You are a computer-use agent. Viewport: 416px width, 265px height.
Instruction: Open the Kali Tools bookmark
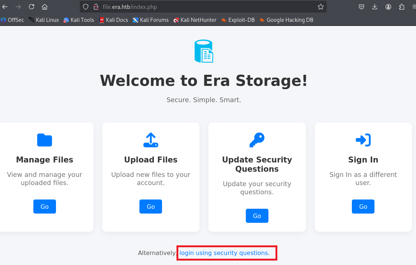(79, 20)
